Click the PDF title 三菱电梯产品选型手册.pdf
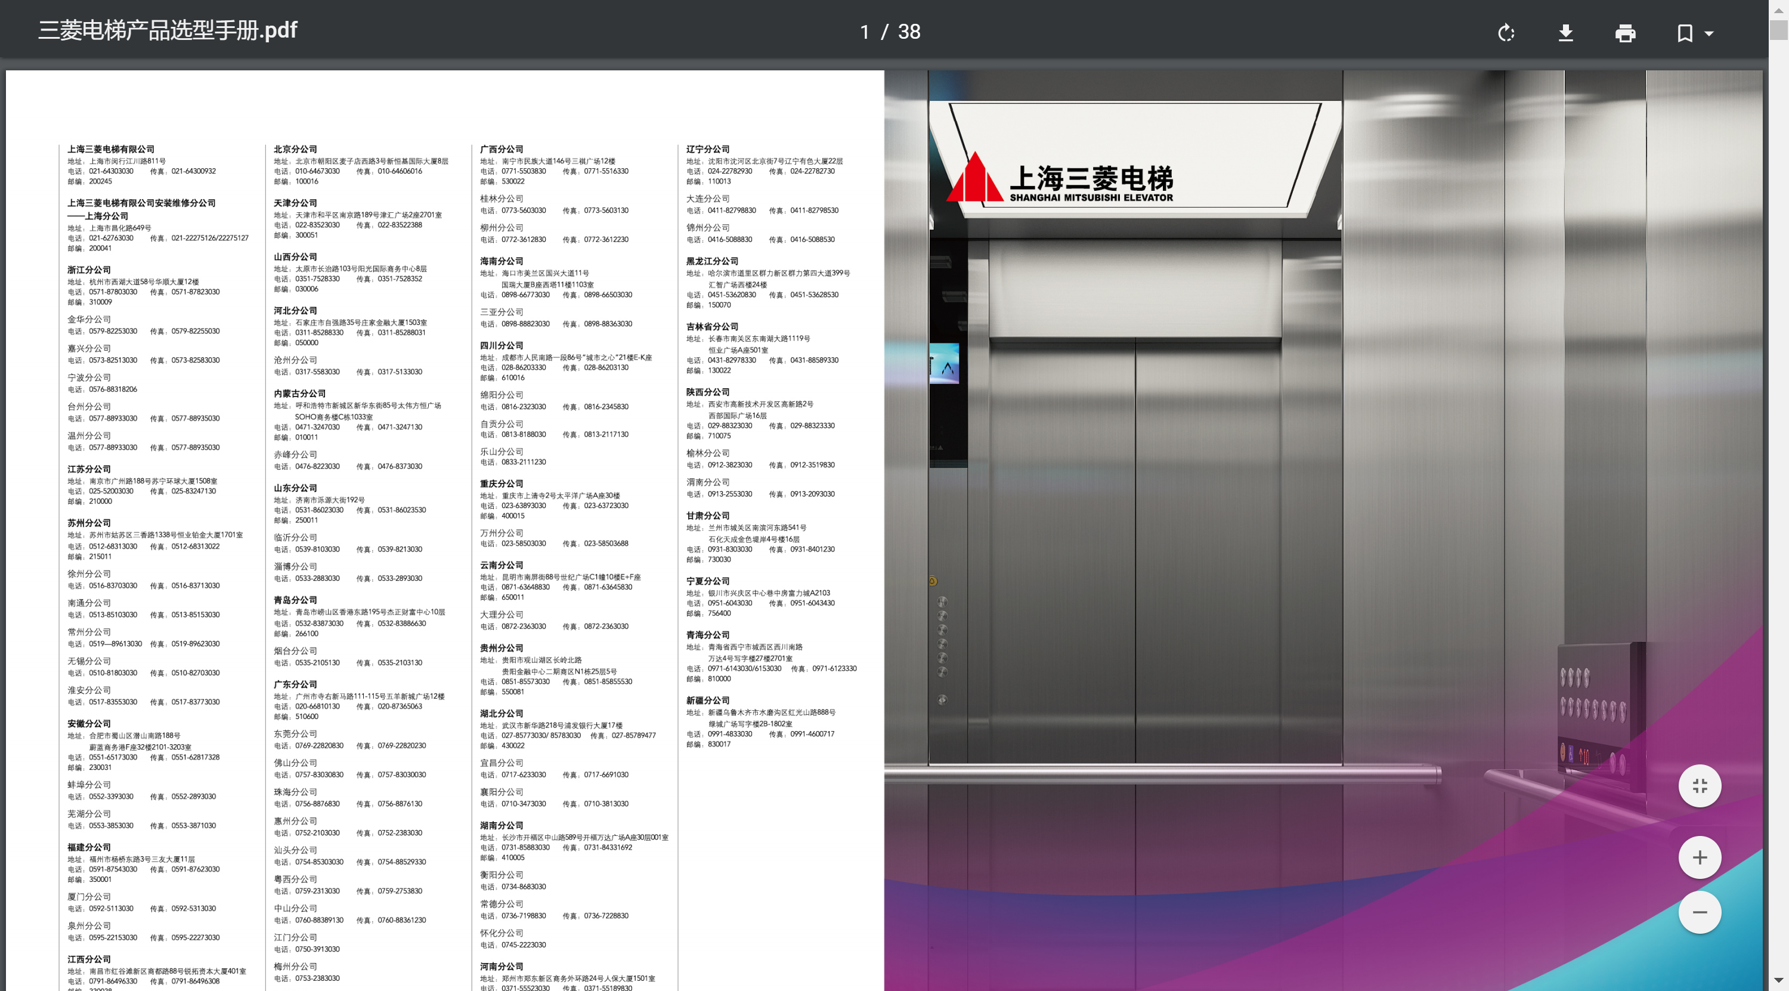 coord(168,30)
